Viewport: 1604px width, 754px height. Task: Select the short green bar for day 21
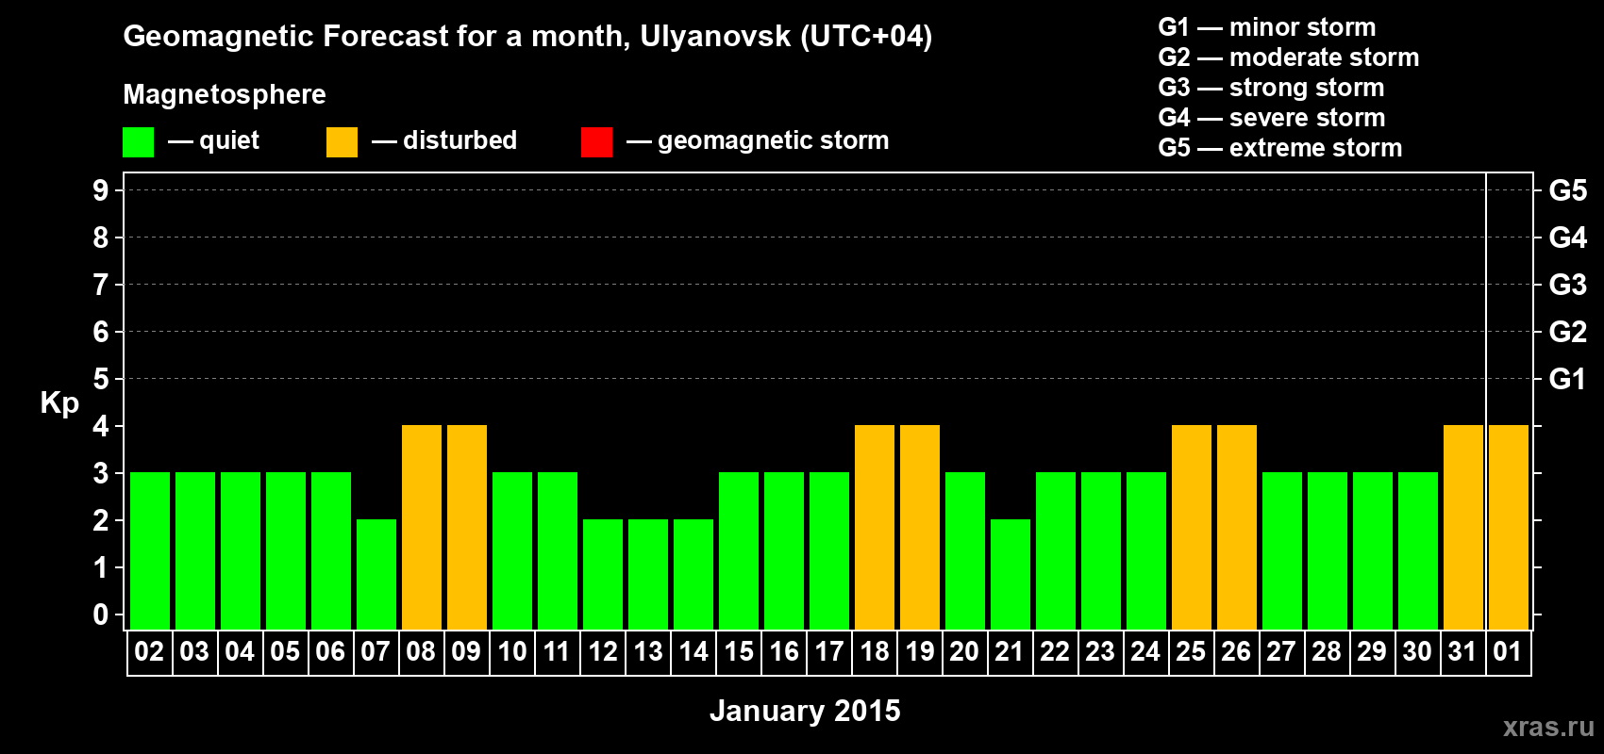tap(1011, 574)
